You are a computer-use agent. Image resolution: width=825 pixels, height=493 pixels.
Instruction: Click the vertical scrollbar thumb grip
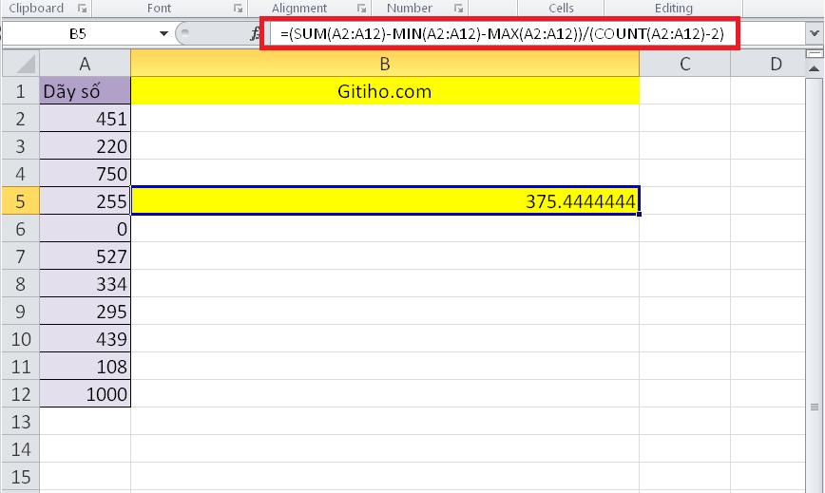coord(815,407)
